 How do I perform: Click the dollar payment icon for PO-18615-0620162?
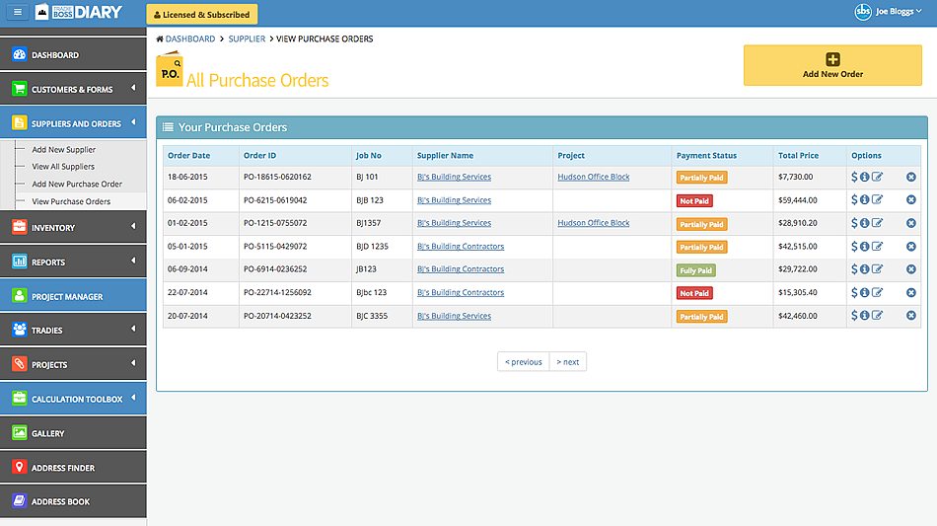[x=854, y=177]
